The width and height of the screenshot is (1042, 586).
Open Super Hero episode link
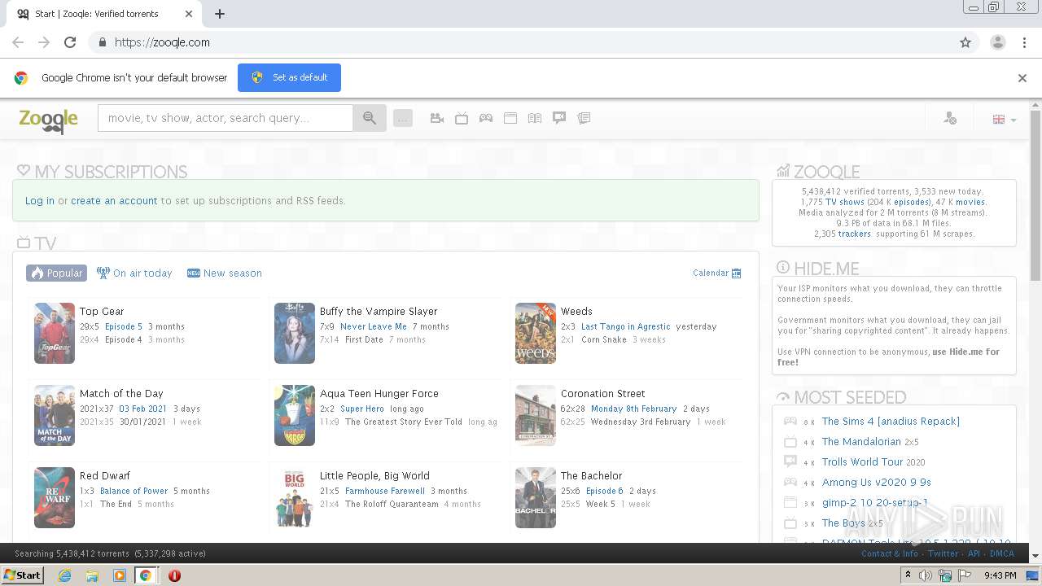pos(362,409)
